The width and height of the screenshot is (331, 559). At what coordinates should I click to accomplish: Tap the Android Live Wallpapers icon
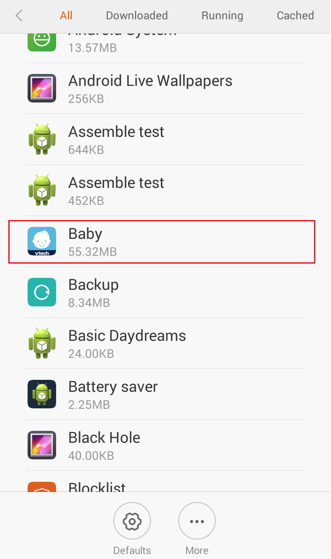coord(42,88)
